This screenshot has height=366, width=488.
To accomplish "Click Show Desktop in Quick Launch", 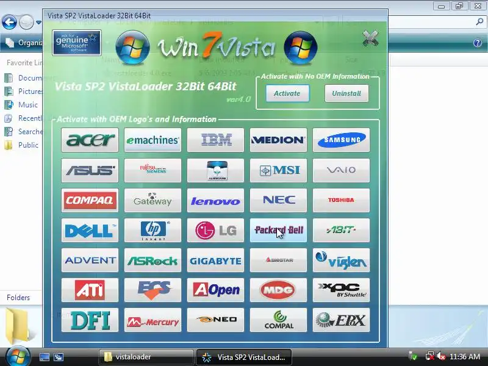I will click(44, 357).
